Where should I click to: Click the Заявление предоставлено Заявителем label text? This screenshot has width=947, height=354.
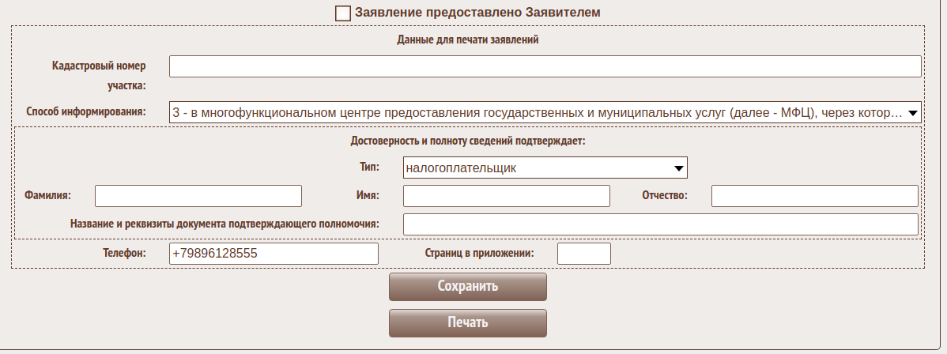[478, 13]
